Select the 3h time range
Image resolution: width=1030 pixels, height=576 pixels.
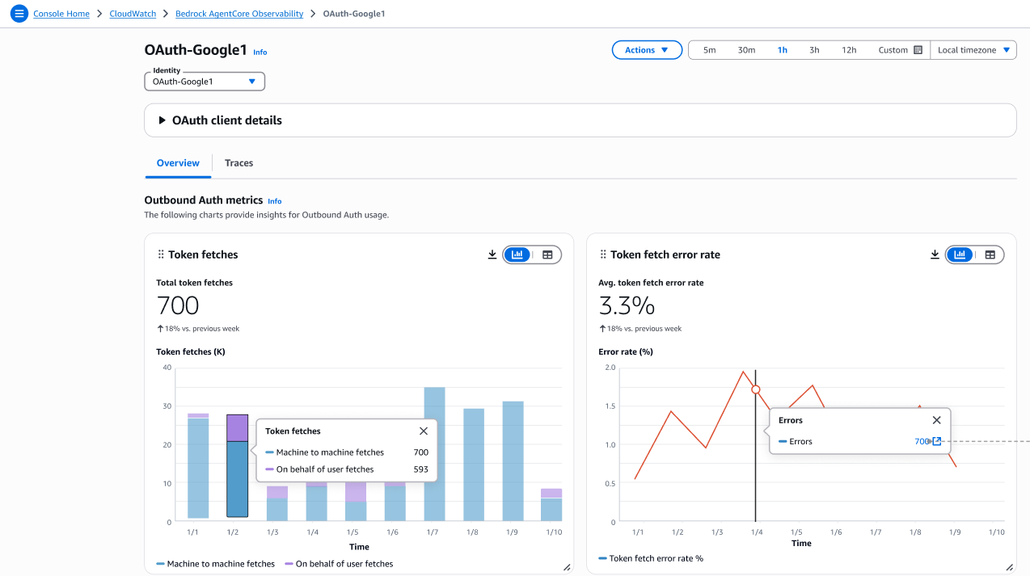[x=814, y=50]
